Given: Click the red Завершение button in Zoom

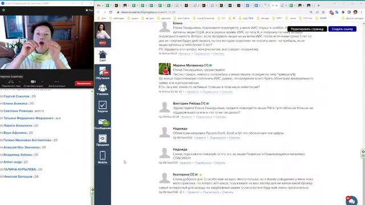Looking at the screenshot, I should 84,83.
